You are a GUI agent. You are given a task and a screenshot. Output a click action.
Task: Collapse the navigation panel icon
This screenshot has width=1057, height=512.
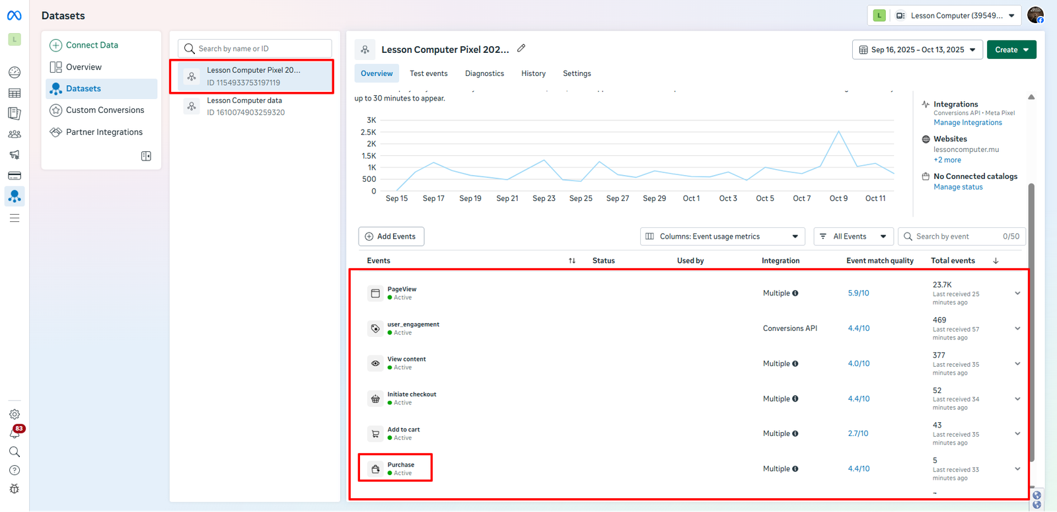pyautogui.click(x=146, y=156)
